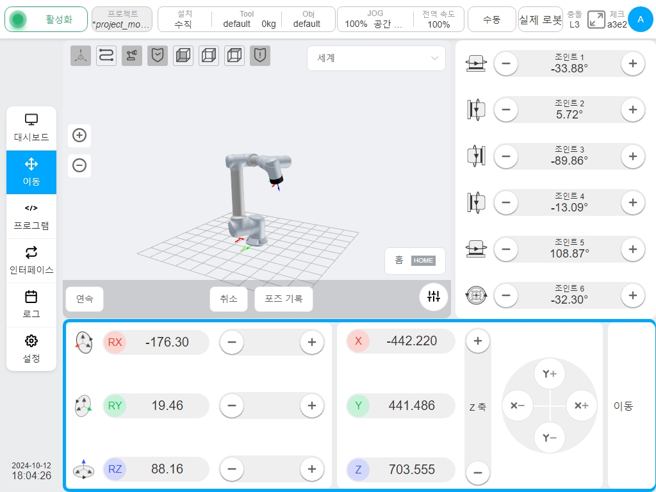Select the third cube view icon

[x=234, y=56]
